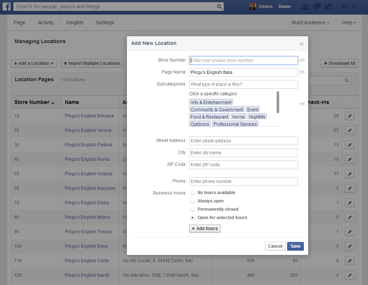Viewport: 368px width, 285px height.
Task: Edit Pingu's English Treviso with pencil icon
Action: click(350, 232)
